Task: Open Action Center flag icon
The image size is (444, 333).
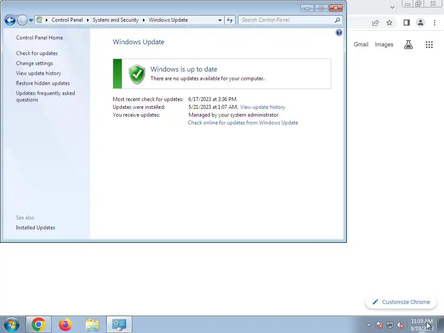Action: pyautogui.click(x=379, y=325)
